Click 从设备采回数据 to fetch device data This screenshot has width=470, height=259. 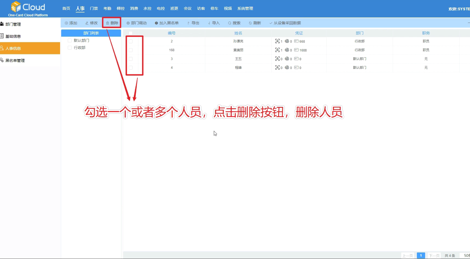click(x=285, y=23)
